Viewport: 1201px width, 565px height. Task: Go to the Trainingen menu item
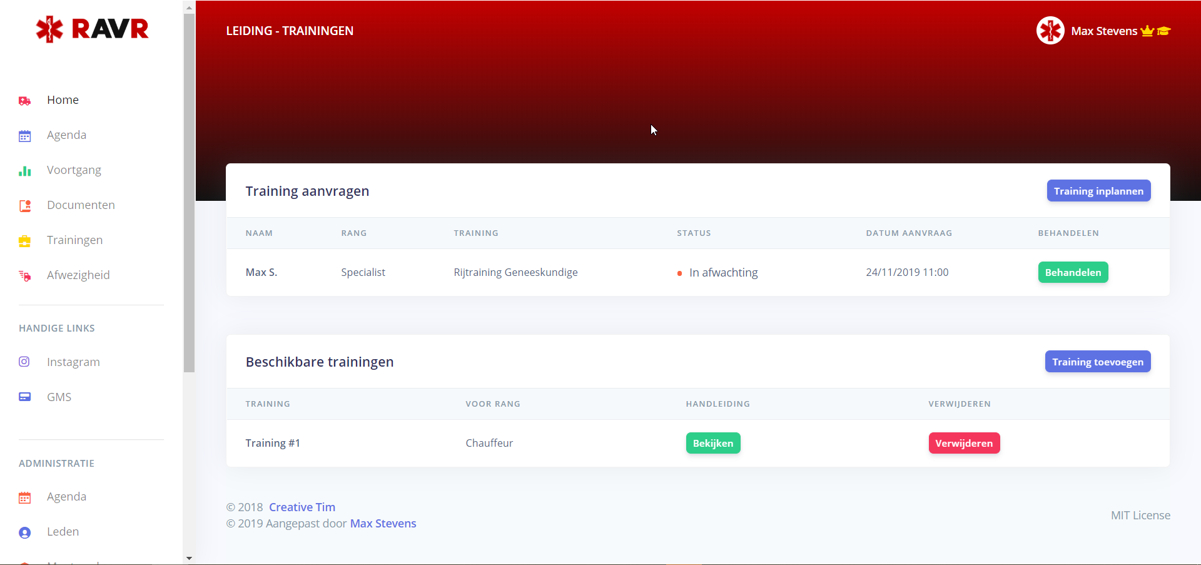[74, 240]
